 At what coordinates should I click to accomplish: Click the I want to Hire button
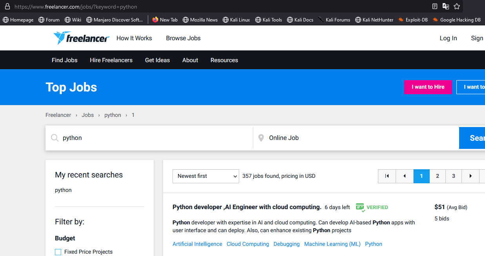pyautogui.click(x=428, y=87)
